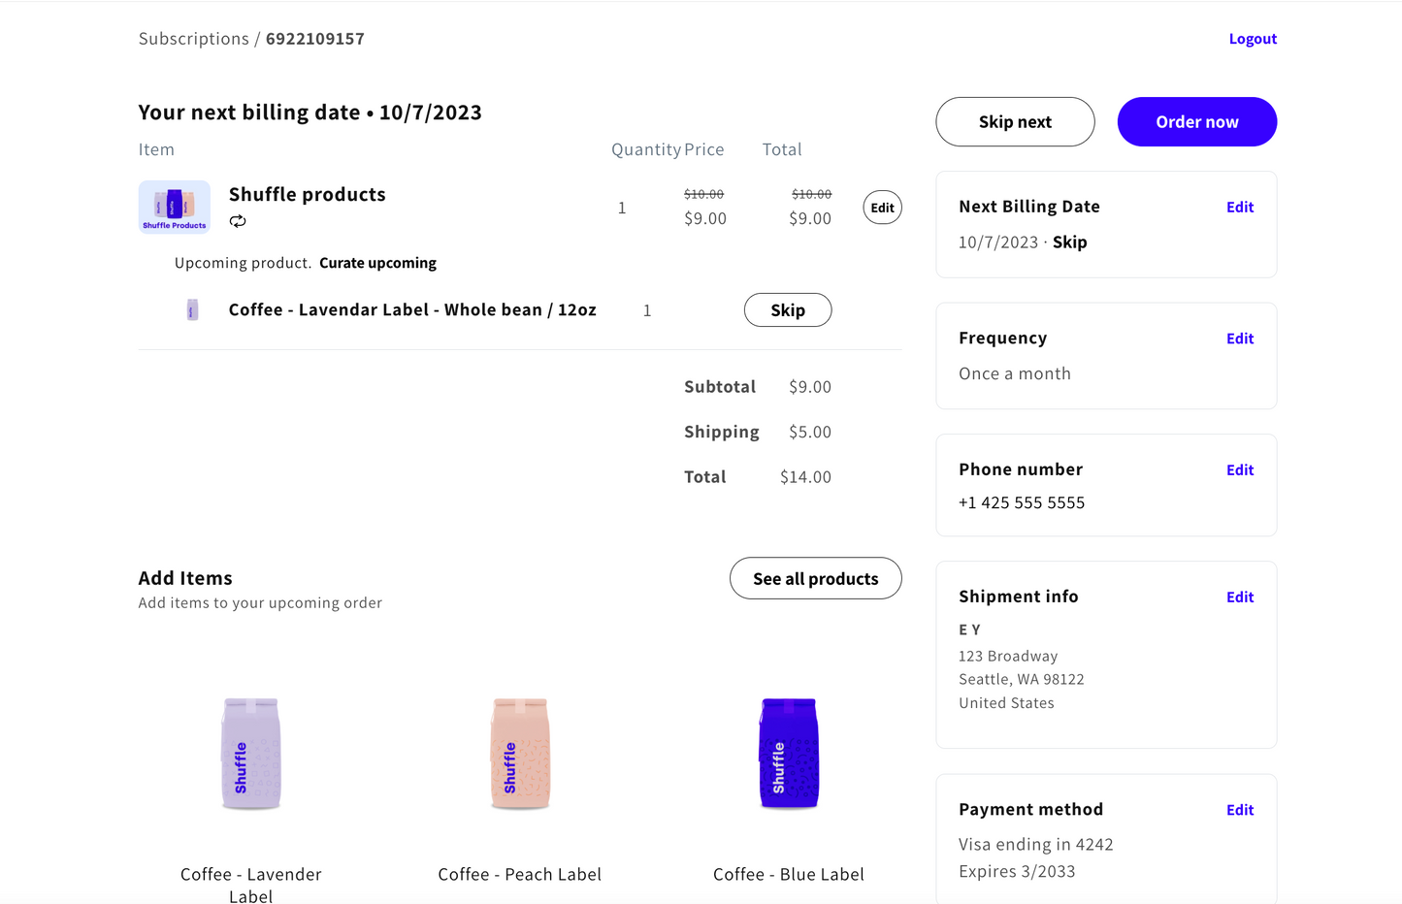Edit the Phone number
Viewport: 1402px width, 904px height.
point(1239,470)
